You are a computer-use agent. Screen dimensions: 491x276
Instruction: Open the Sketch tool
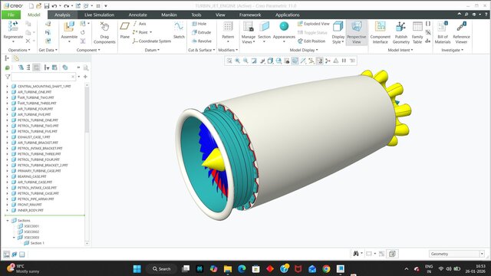[x=179, y=30]
